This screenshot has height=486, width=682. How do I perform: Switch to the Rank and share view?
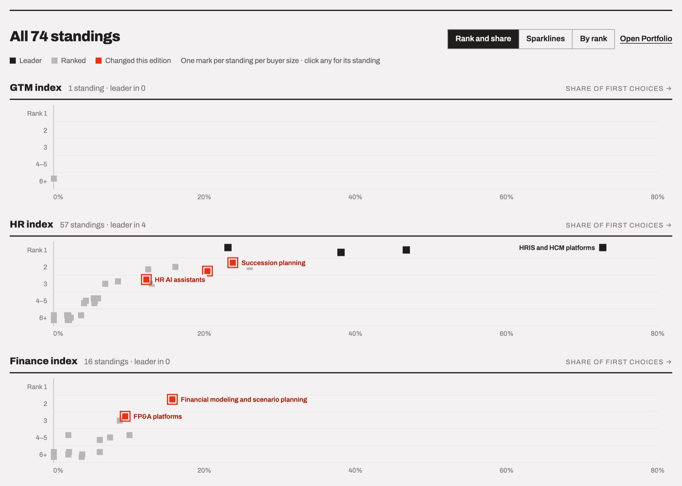(483, 39)
